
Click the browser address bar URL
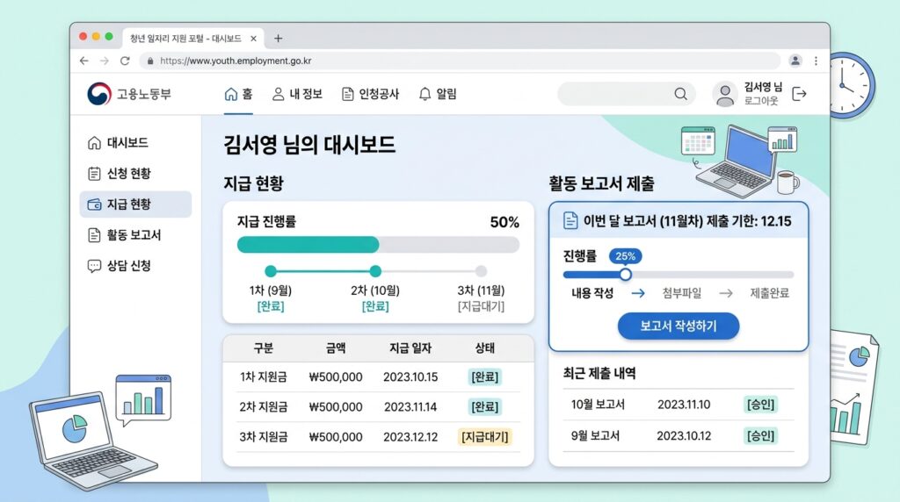(236, 61)
